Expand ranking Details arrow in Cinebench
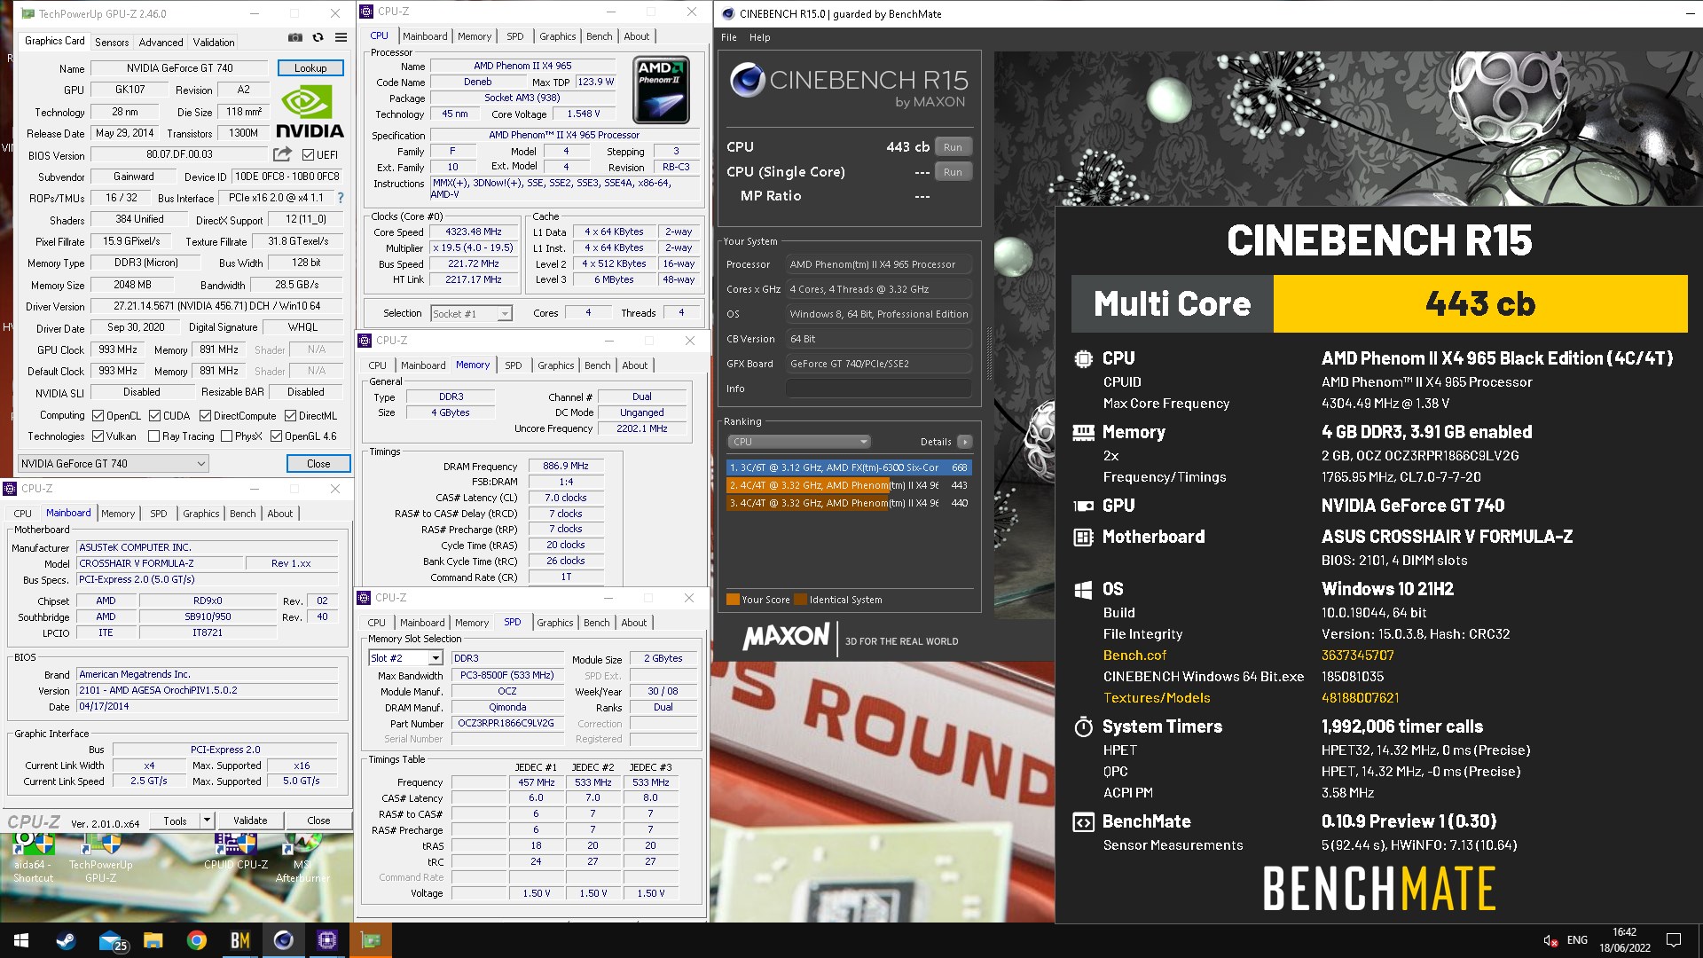Image resolution: width=1703 pixels, height=958 pixels. [965, 442]
